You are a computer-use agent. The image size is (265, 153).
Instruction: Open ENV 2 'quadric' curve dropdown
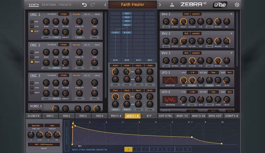[196, 34]
